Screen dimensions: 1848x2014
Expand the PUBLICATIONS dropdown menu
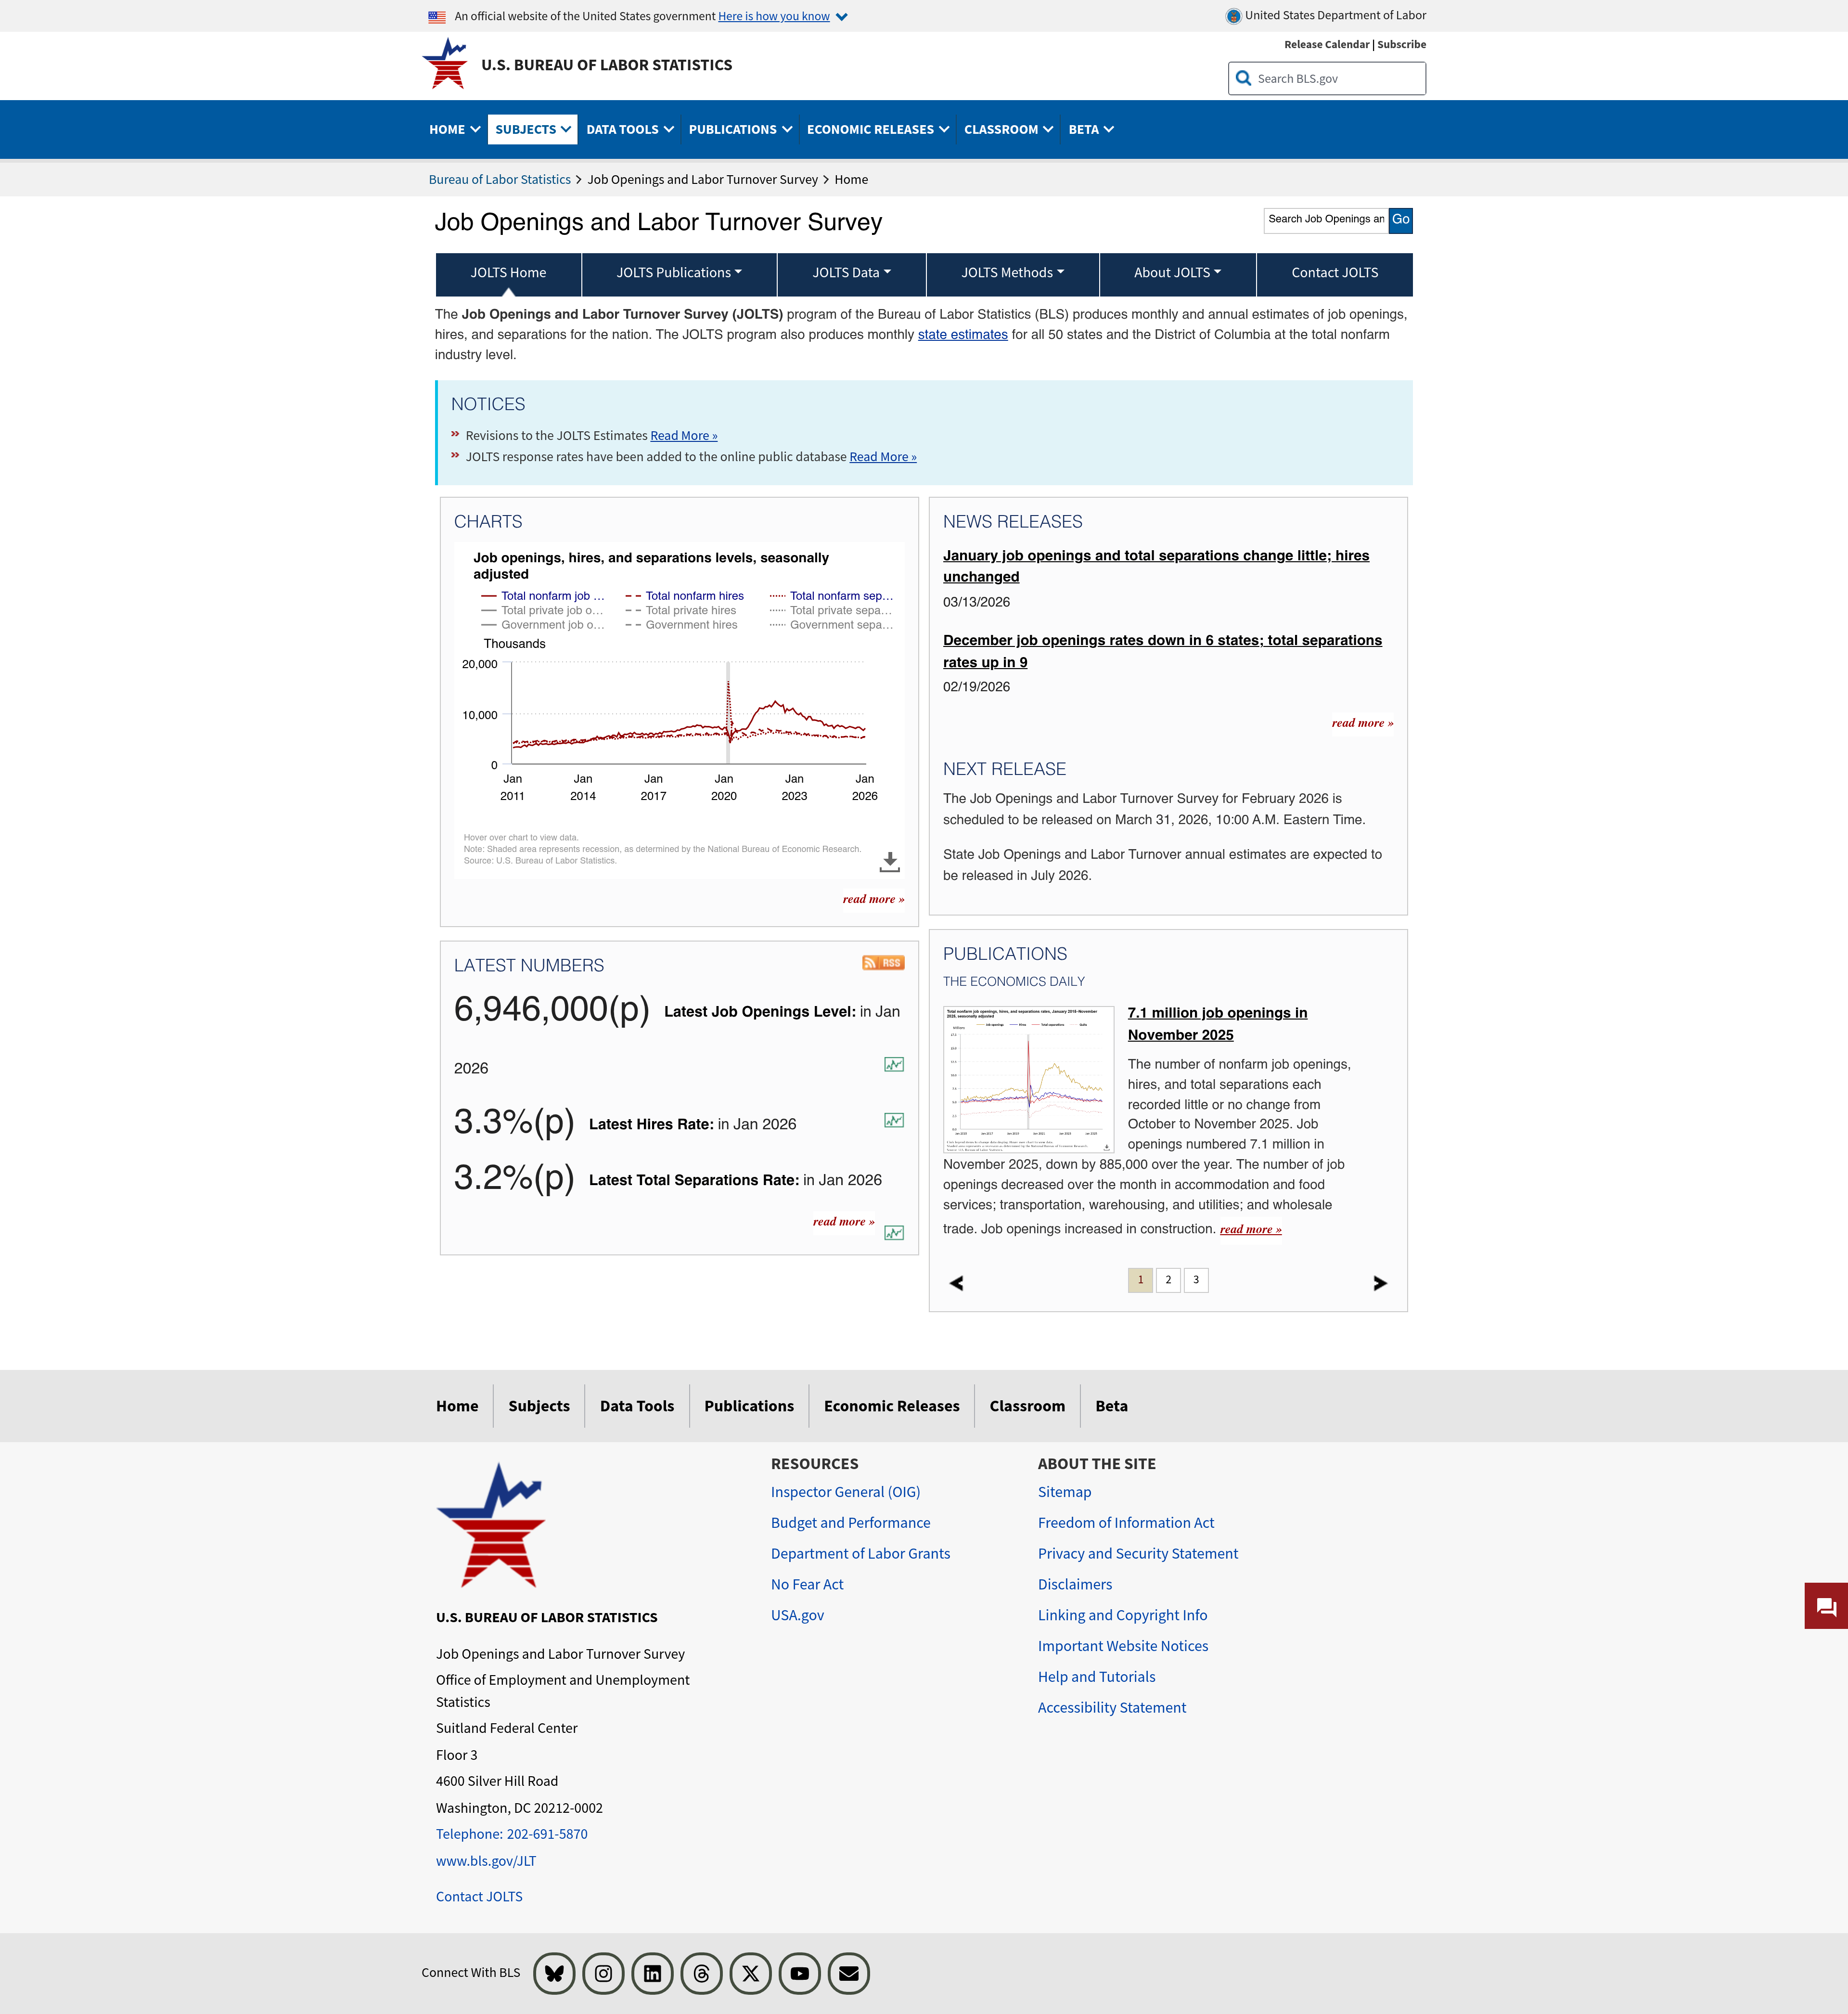pyautogui.click(x=740, y=129)
